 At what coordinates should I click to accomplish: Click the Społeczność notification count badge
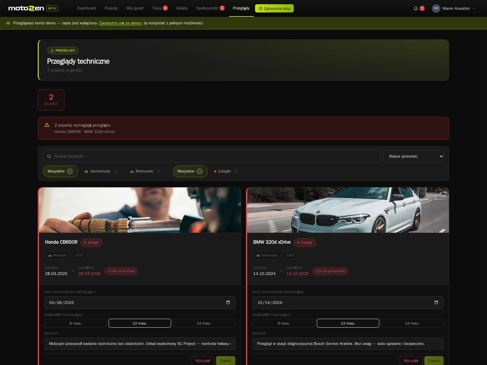click(x=222, y=8)
